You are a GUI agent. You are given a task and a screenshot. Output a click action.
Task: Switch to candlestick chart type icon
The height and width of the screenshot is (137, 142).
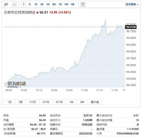tap(6, 4)
